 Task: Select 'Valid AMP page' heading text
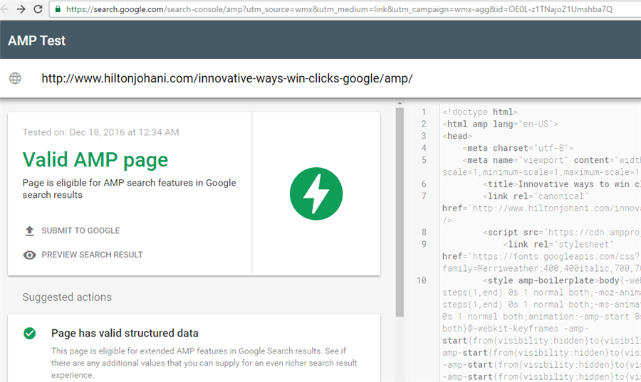[x=95, y=159]
